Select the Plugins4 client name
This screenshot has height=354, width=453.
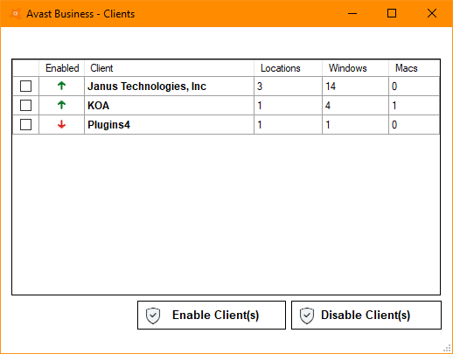coord(109,125)
